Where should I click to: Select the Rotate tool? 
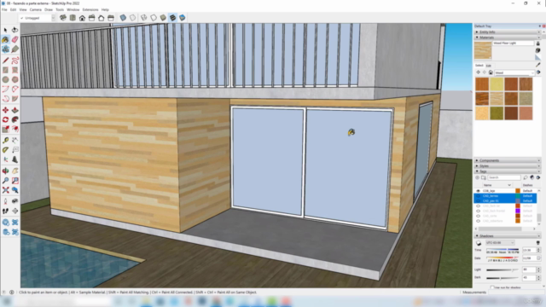5,119
